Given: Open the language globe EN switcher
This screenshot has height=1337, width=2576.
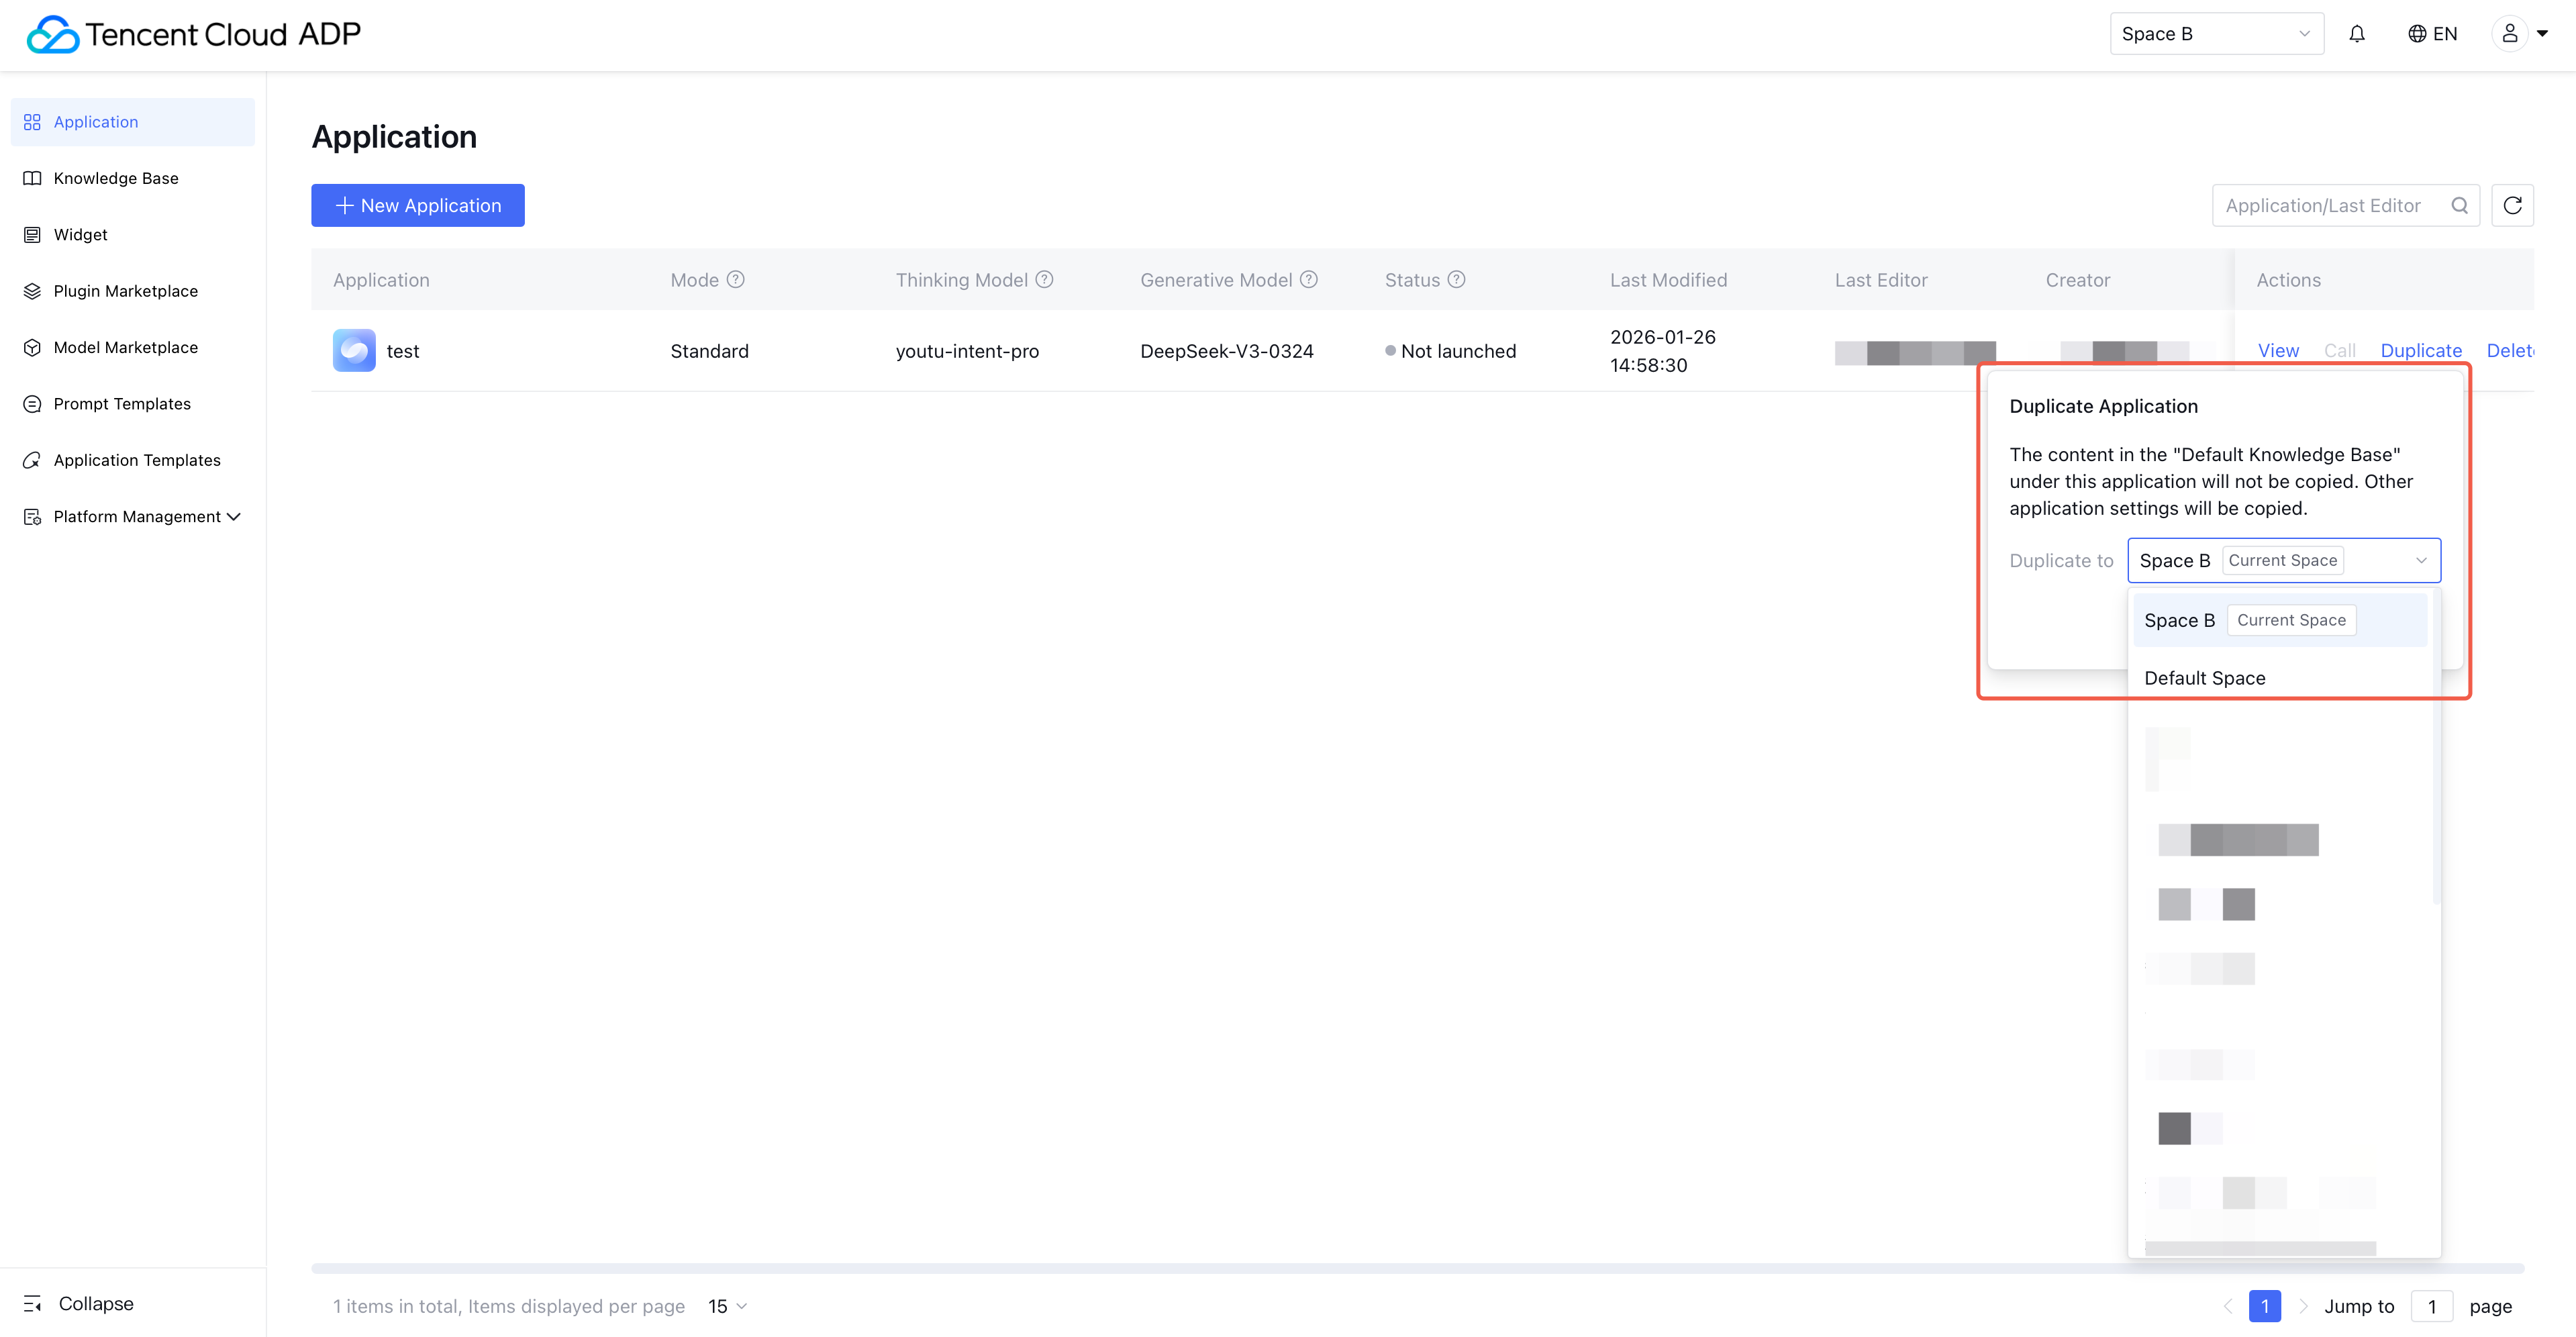Looking at the screenshot, I should 2432,34.
